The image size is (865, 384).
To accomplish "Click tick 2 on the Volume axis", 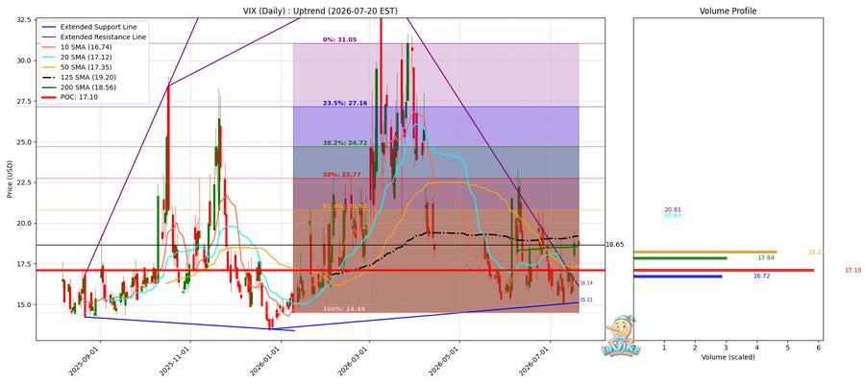I will pyautogui.click(x=695, y=348).
